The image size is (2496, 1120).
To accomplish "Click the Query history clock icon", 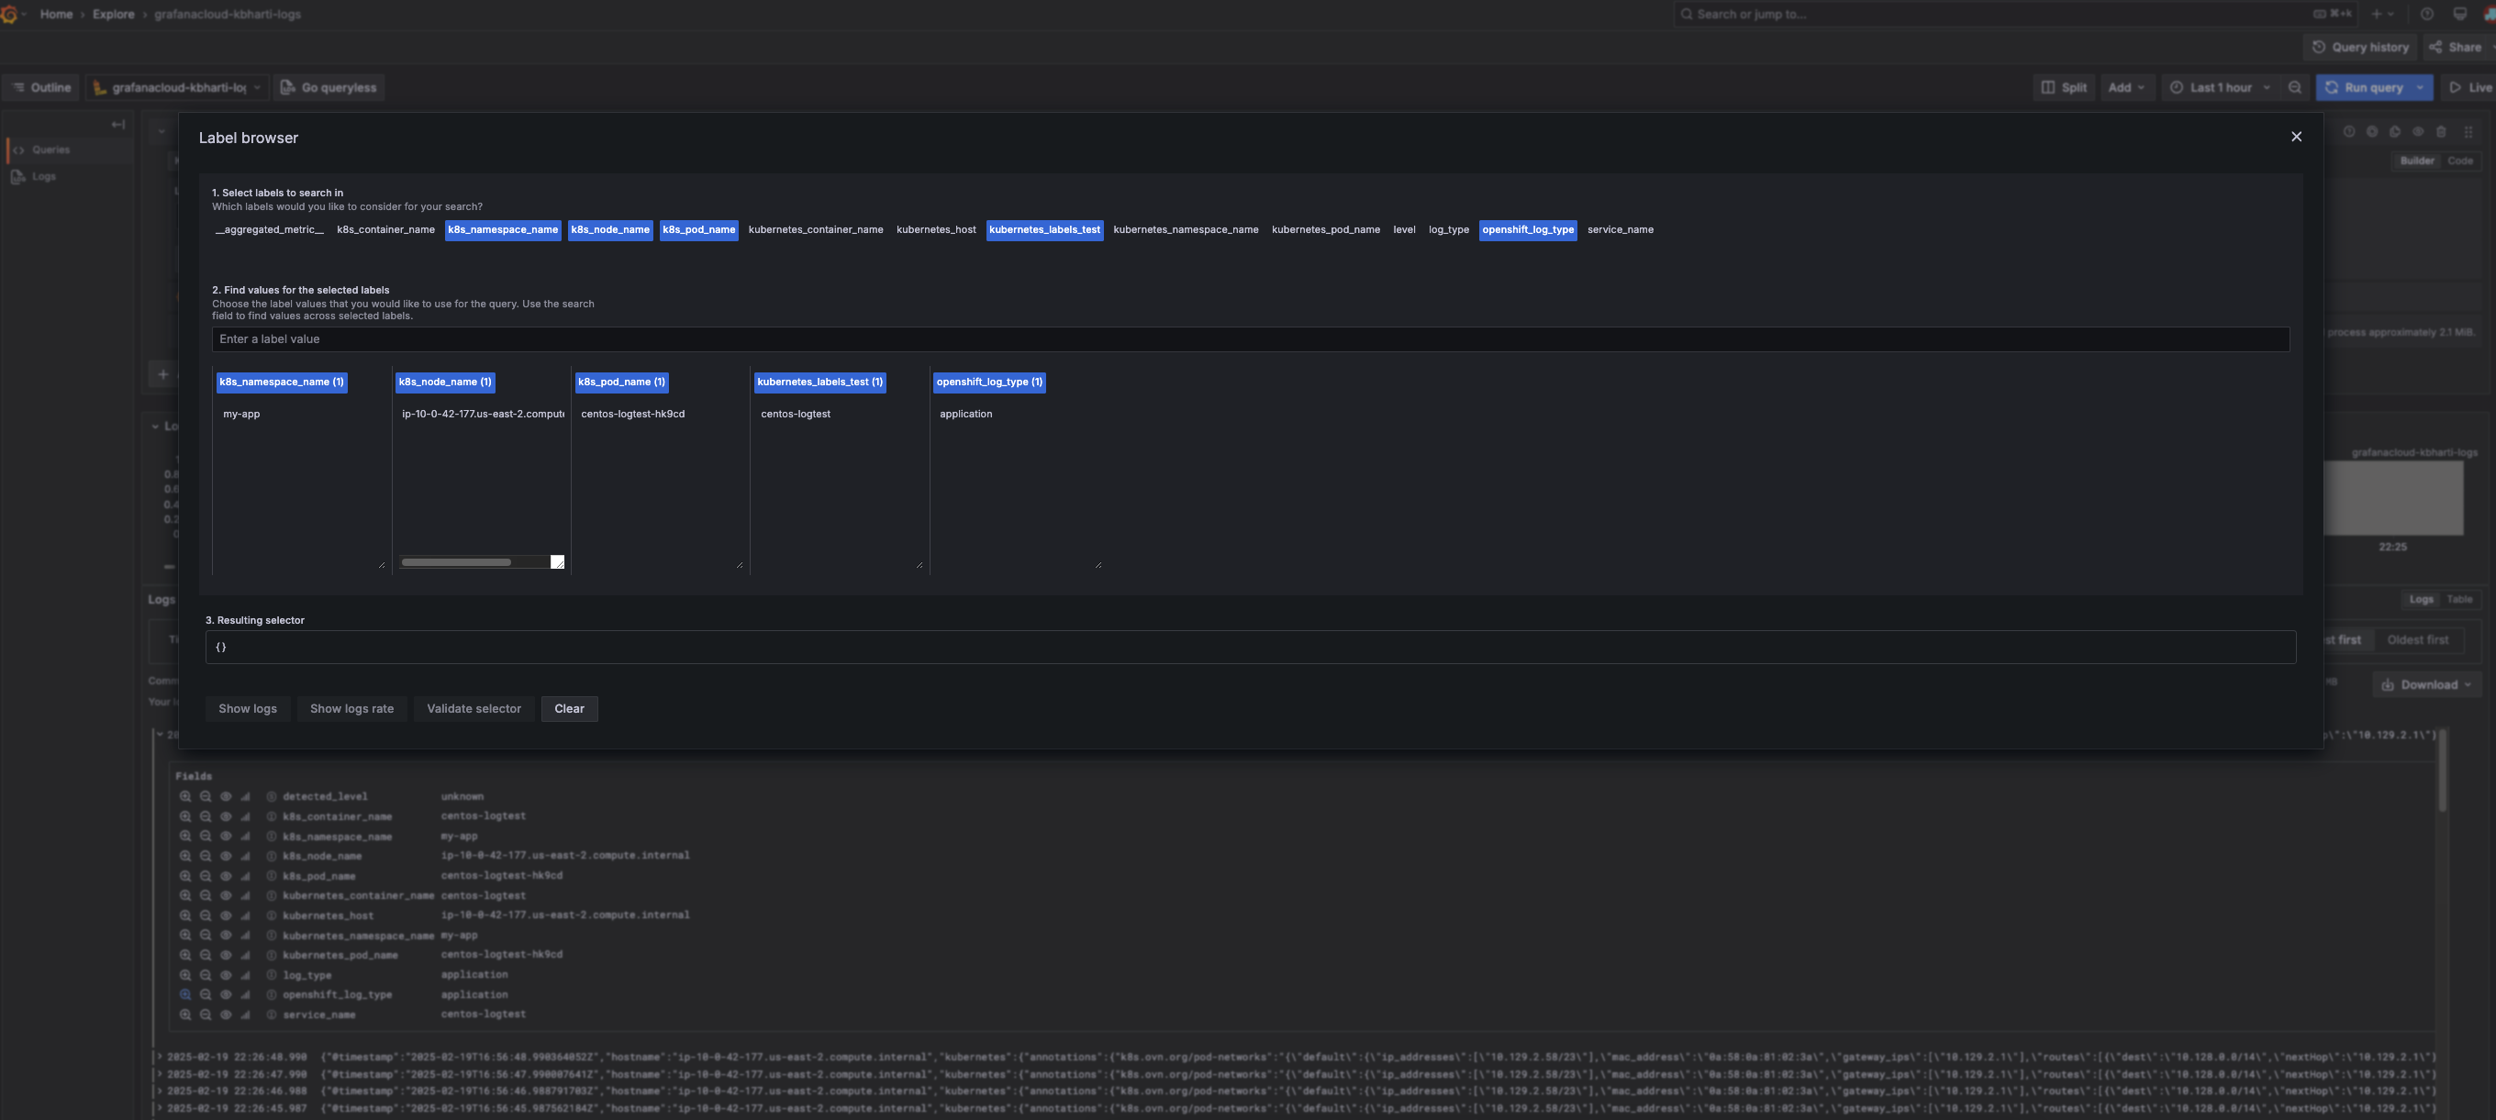I will 2319,48.
